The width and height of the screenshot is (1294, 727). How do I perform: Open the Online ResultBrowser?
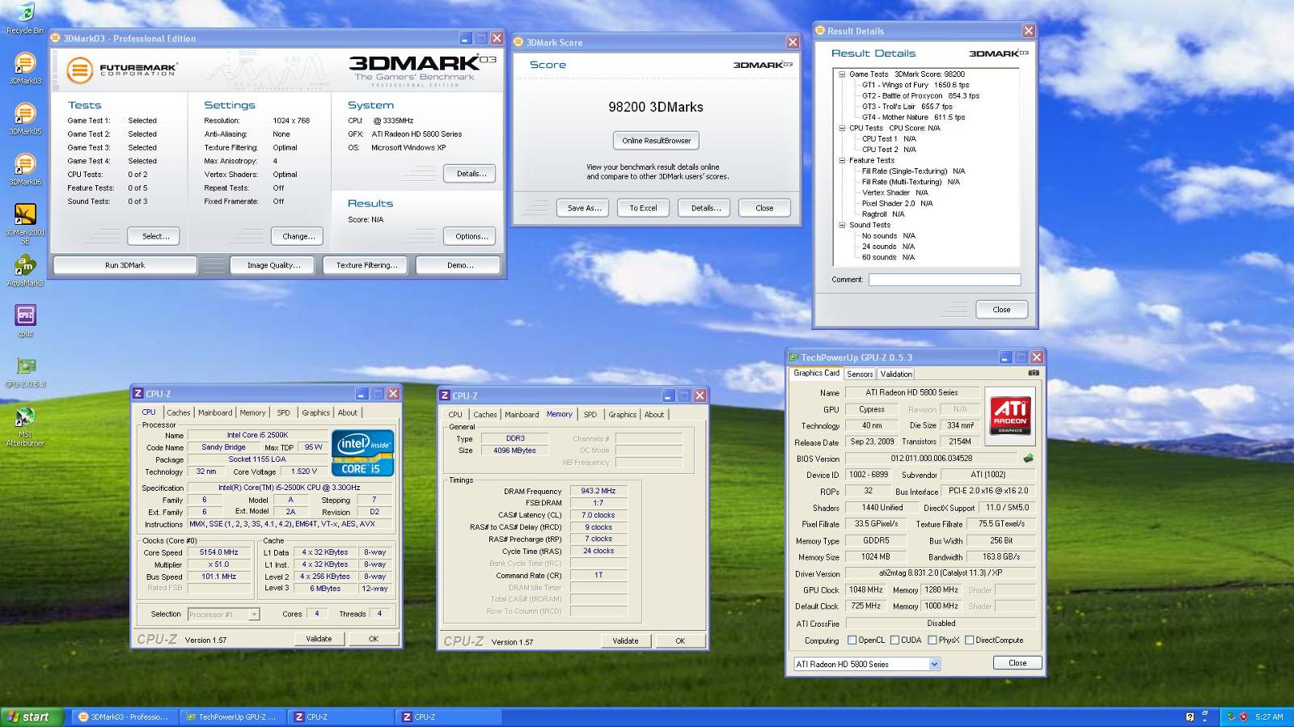coord(656,141)
